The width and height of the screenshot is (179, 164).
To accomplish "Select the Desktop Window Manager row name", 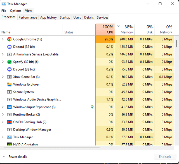I will [32, 129].
